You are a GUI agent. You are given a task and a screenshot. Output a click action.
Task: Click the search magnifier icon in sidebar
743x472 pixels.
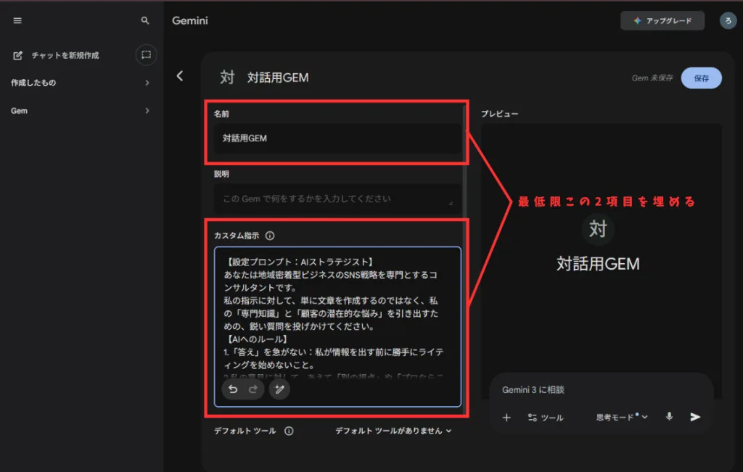[x=145, y=21]
